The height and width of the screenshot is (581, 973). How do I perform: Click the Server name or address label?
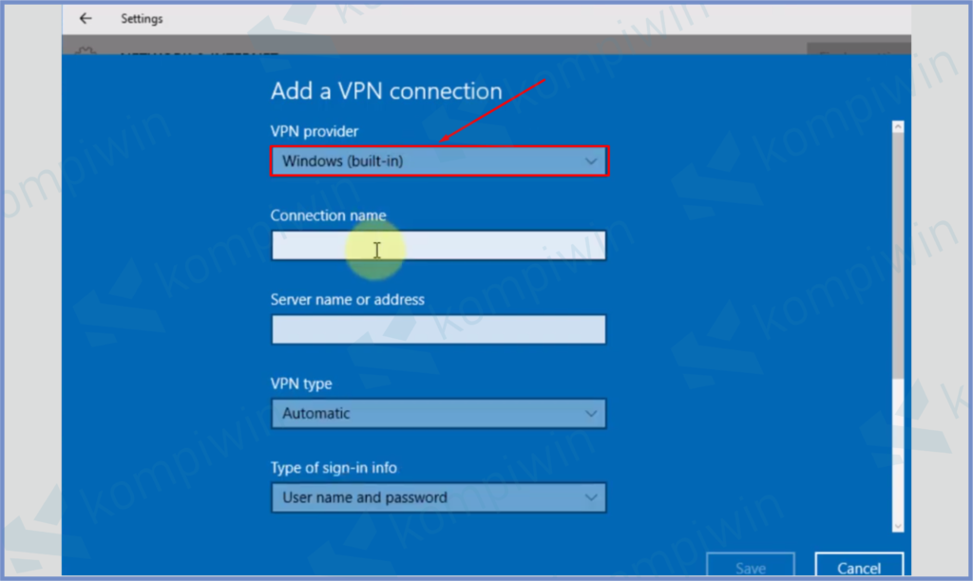347,299
